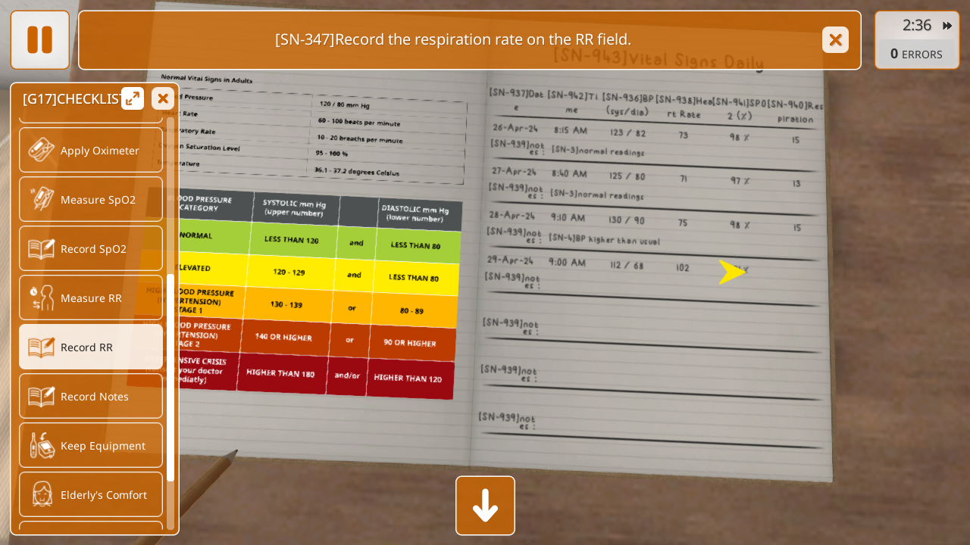Click the Measure RR breathing icon
Screen dimensions: 970x545
pos(42,297)
